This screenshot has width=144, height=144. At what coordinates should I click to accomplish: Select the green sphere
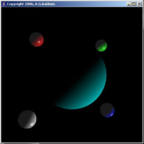(101, 45)
